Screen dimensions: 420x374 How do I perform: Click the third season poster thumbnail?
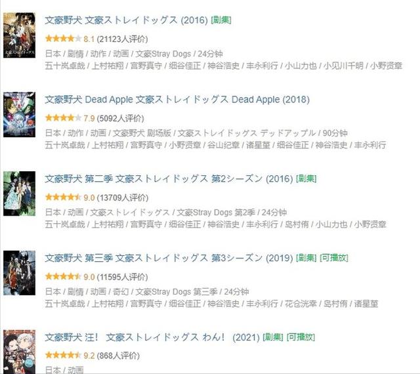[x=19, y=273]
